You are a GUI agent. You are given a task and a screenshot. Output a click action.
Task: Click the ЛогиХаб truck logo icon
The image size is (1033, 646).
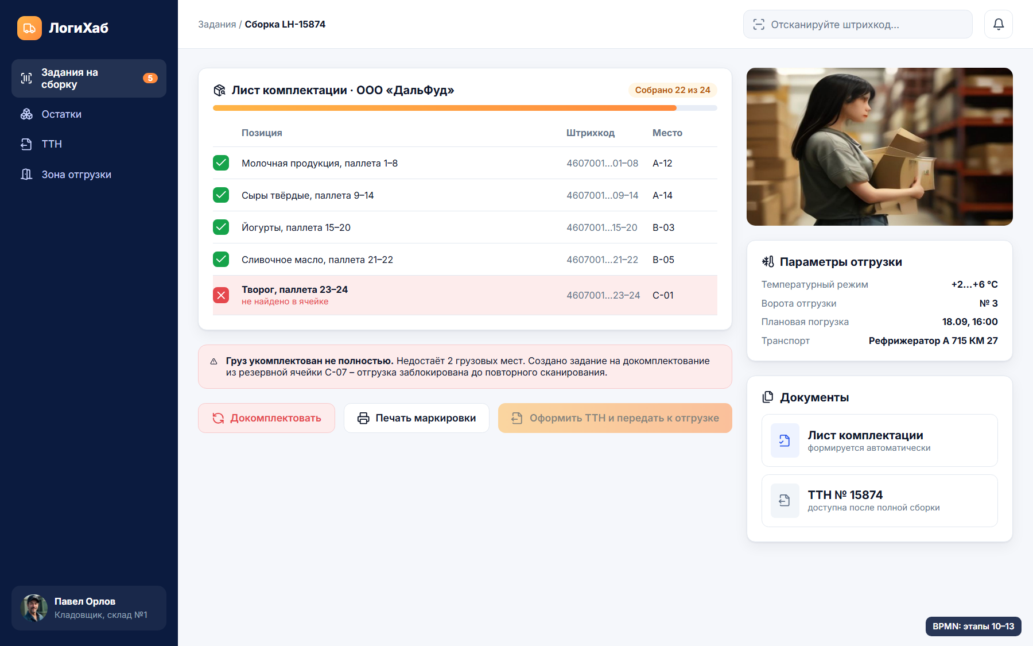[29, 28]
